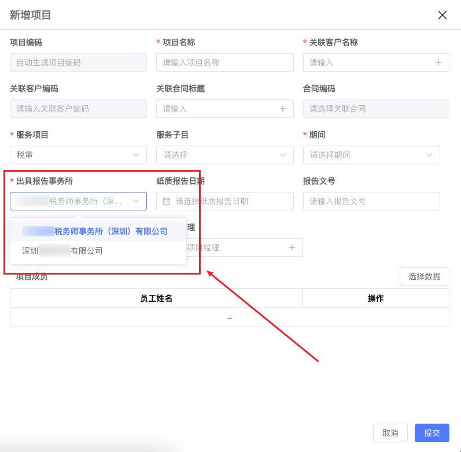461x452 pixels.
Task: Click the 出具报告事务所 label
Action: pyautogui.click(x=45, y=181)
